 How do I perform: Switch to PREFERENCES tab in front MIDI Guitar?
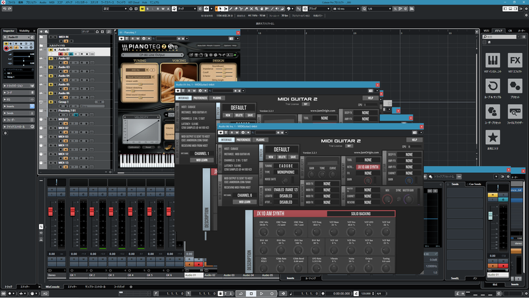(x=243, y=140)
